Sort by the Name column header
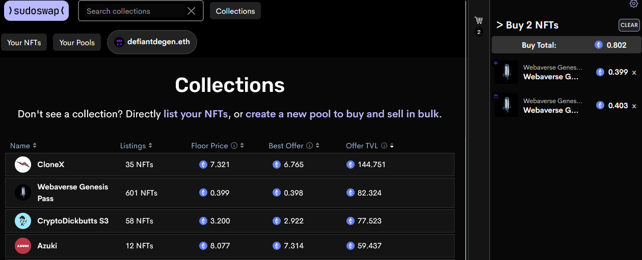This screenshot has height=260, width=642. coord(20,146)
